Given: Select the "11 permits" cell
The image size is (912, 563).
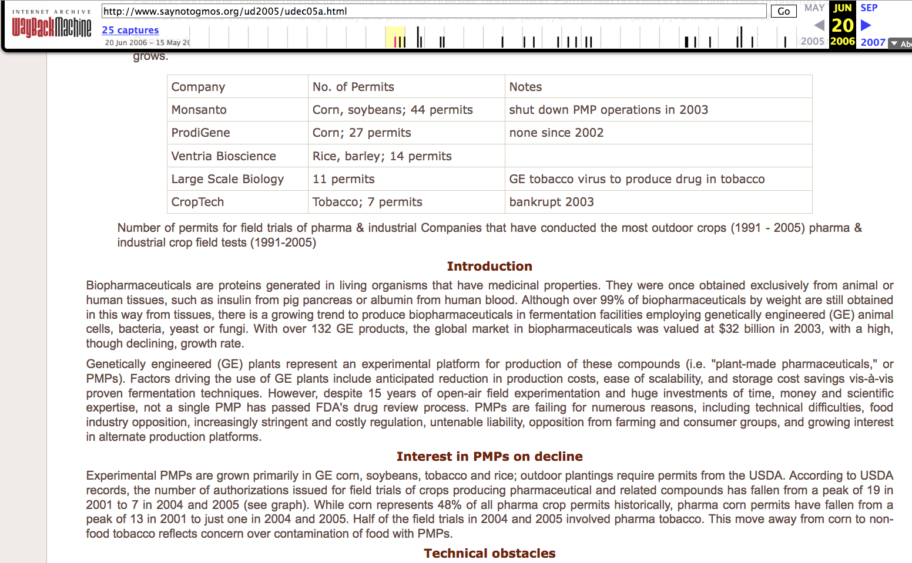Looking at the screenshot, I should coord(407,179).
